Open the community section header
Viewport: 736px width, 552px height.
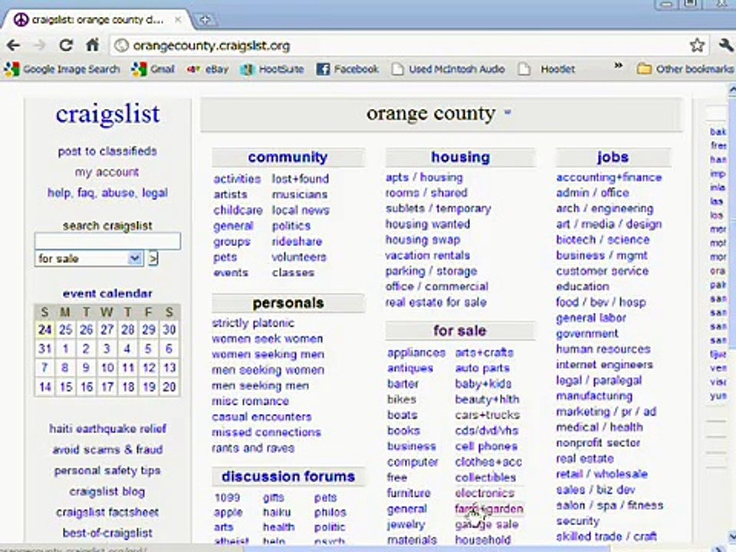(x=287, y=157)
